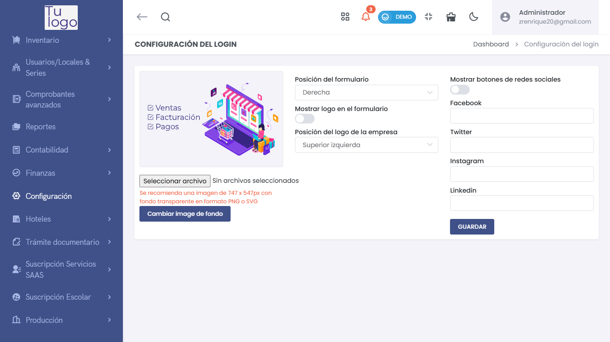Viewport: 610px width, 342px height.
Task: Open the notifications bell with 3 alerts
Action: (x=366, y=17)
